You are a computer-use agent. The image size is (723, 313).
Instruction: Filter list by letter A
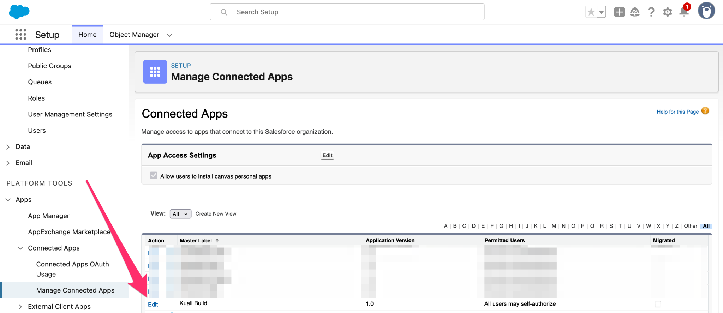coord(446,226)
